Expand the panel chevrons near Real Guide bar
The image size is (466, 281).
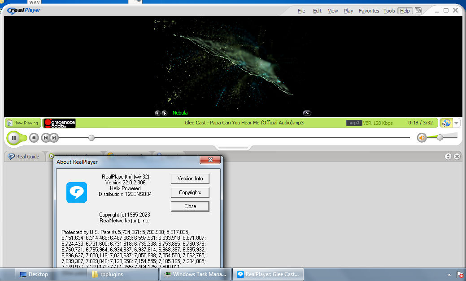tap(448, 156)
